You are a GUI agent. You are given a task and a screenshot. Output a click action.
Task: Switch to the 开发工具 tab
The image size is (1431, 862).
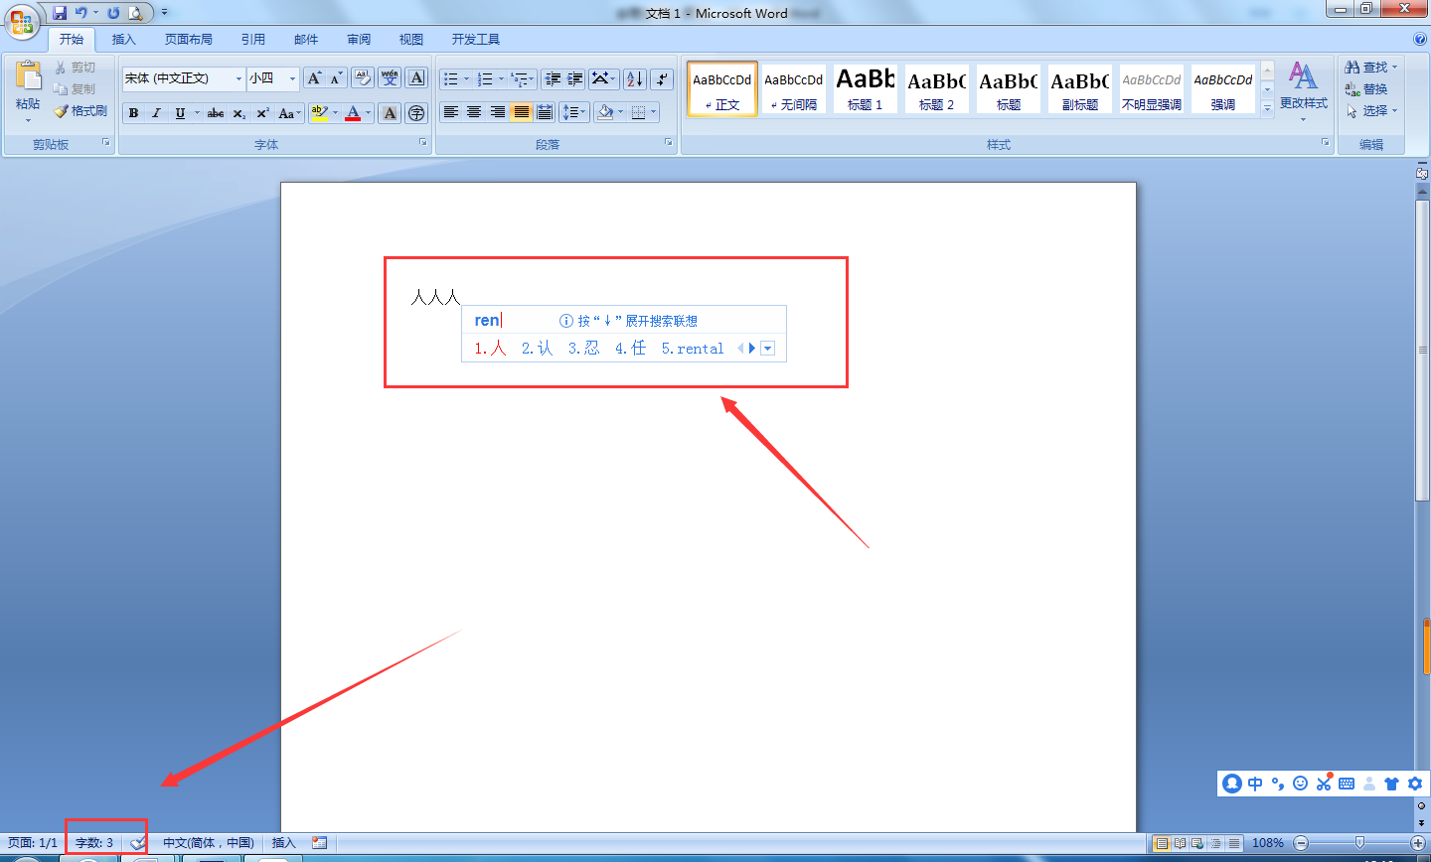(x=476, y=40)
